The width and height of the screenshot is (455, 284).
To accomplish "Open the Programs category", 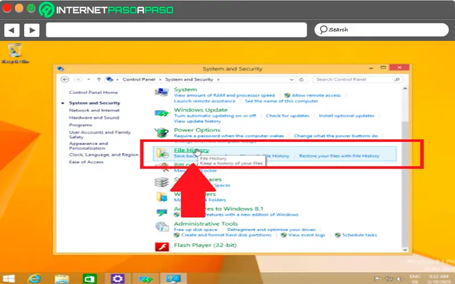I will pos(80,125).
